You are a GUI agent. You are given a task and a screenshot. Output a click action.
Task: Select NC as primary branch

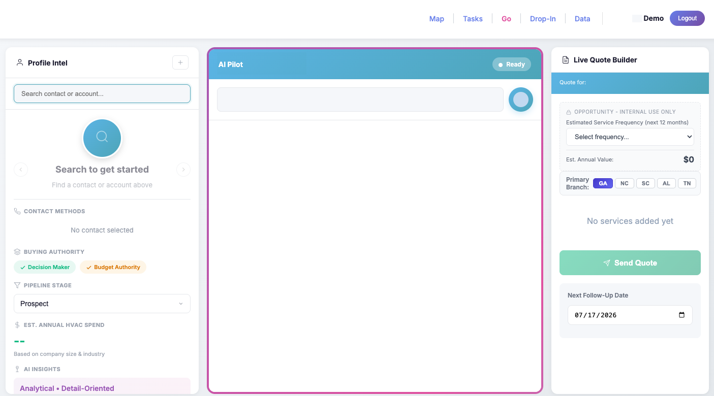[x=625, y=183]
